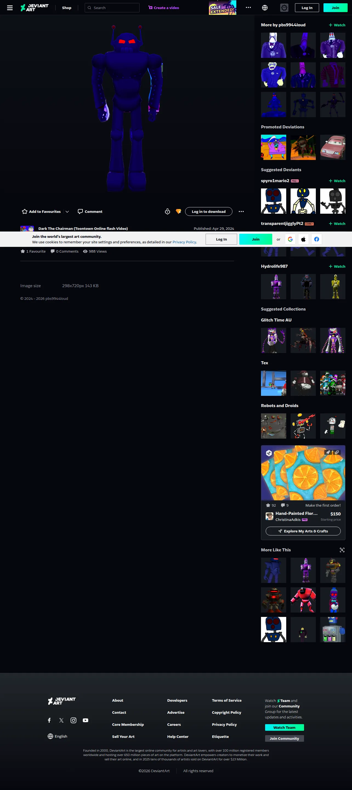Watch Hydrolife987
352x790 pixels.
[x=337, y=267]
